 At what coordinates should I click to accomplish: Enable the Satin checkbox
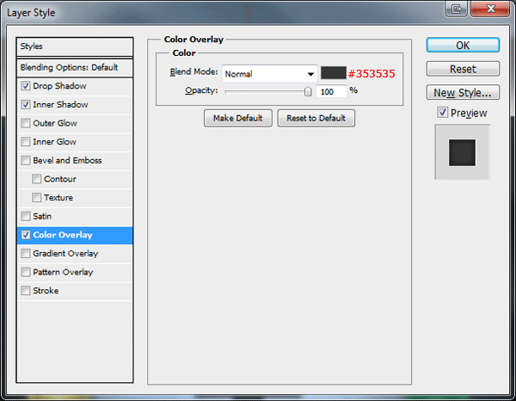point(25,216)
